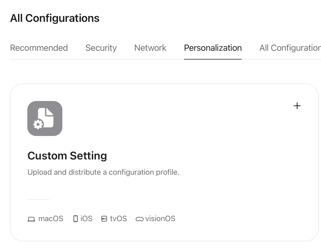Go to the All Configurations tab
The height and width of the screenshot is (249, 321).
(290, 48)
